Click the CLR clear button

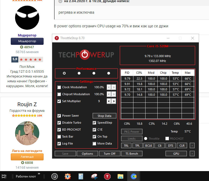[182, 146]
